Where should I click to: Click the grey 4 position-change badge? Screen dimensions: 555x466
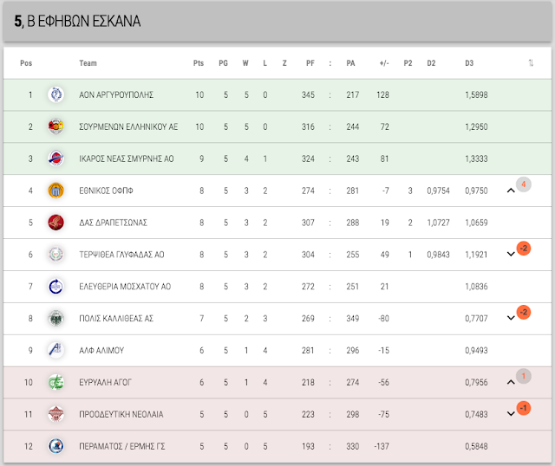[524, 184]
